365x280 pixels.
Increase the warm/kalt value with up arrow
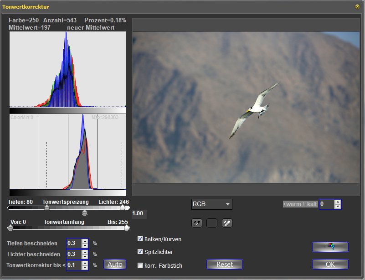(338, 202)
